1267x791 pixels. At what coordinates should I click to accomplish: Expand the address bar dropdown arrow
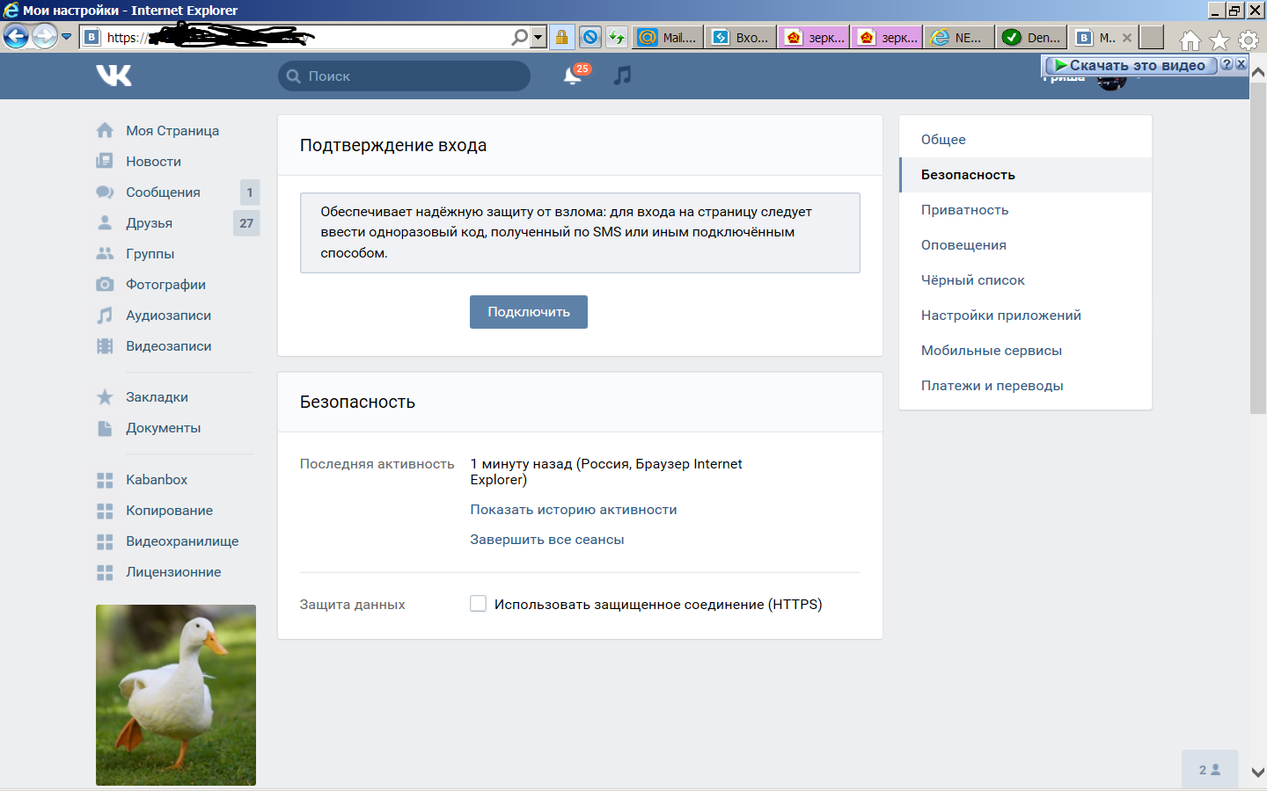[x=538, y=37]
